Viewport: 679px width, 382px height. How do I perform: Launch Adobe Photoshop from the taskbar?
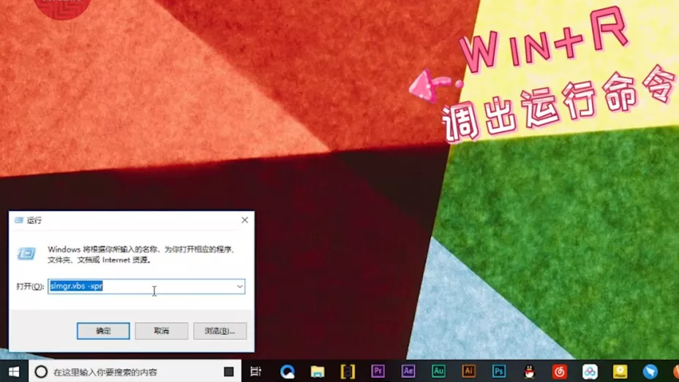pyautogui.click(x=499, y=371)
